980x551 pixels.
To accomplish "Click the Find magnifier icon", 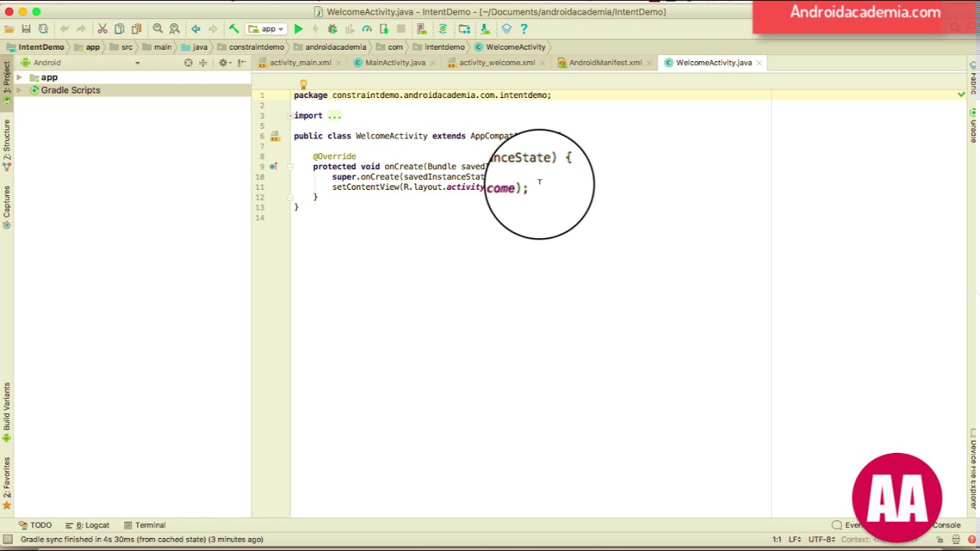I will [158, 29].
